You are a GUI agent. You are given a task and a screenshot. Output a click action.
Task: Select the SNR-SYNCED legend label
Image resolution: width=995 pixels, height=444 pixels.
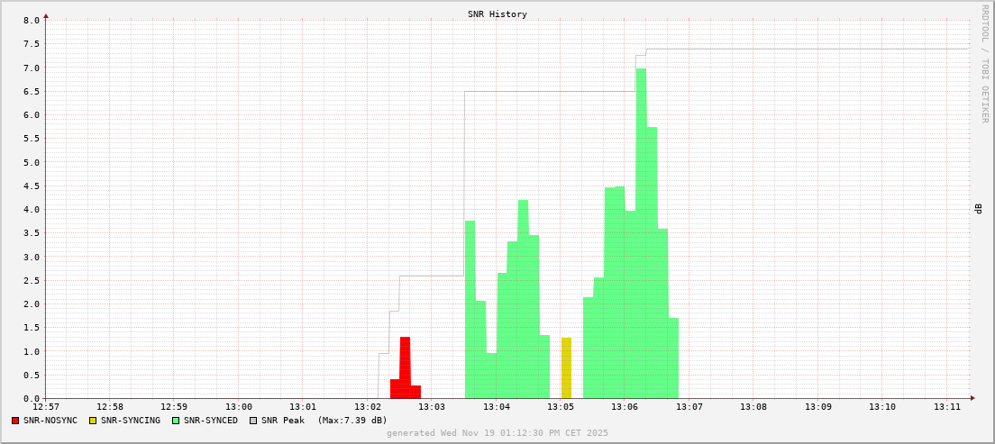pos(211,421)
